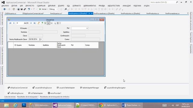Click the Confirmación text field

point(78,36)
